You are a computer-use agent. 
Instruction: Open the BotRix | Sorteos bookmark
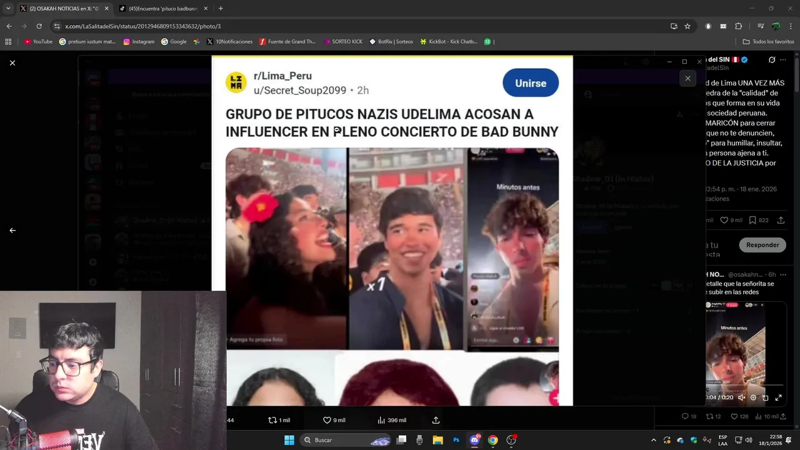tap(391, 41)
